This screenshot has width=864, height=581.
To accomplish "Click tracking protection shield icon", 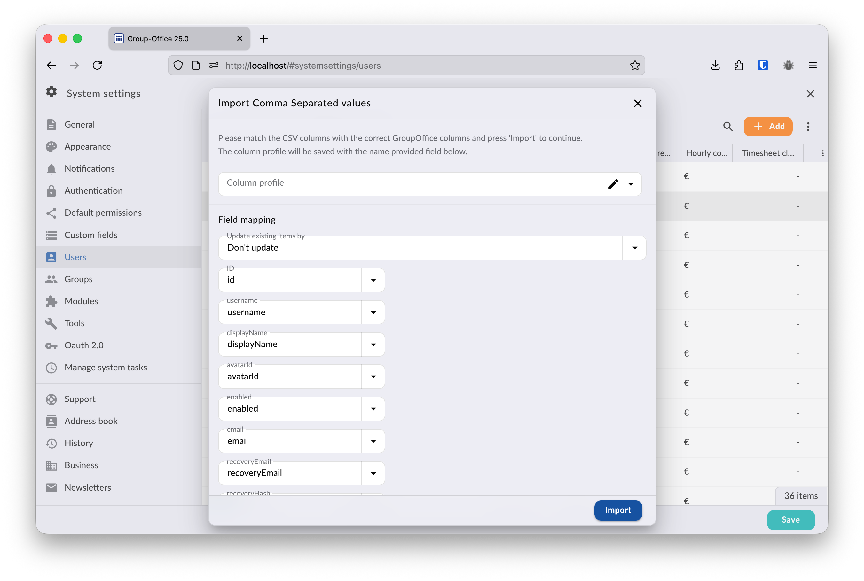I will [x=178, y=66].
